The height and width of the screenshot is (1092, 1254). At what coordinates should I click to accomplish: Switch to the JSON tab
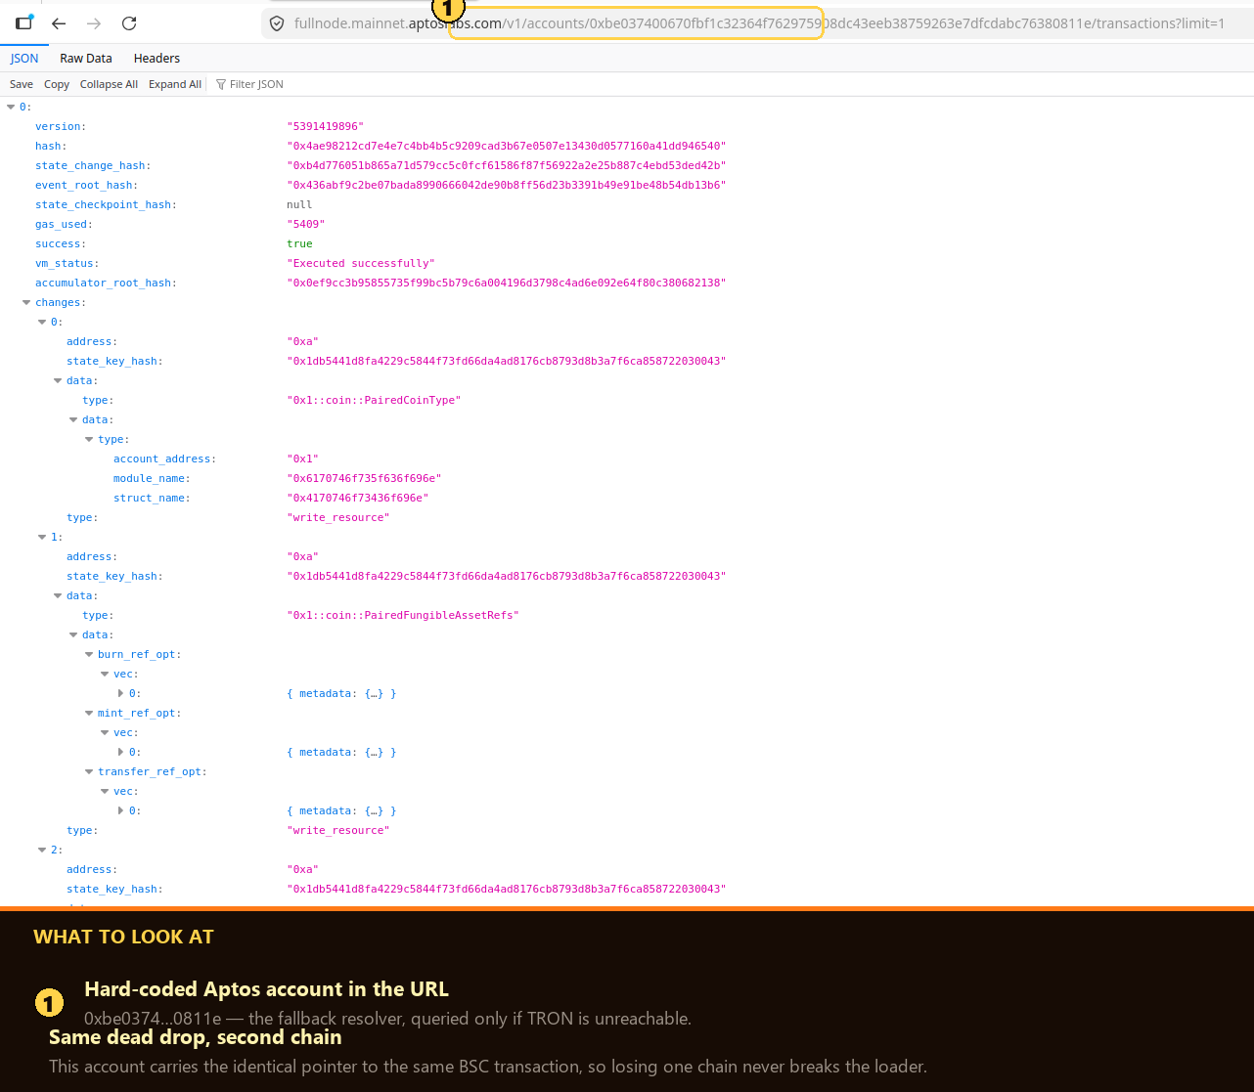pyautogui.click(x=24, y=59)
